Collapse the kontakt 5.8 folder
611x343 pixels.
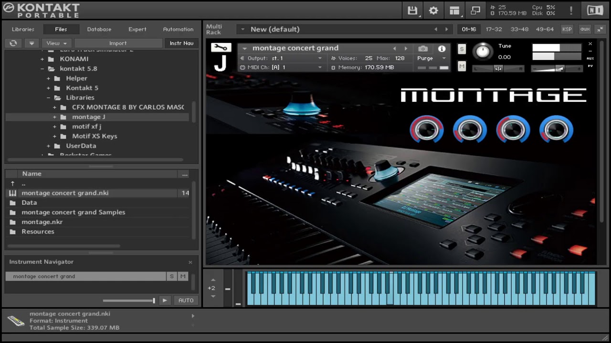42,69
